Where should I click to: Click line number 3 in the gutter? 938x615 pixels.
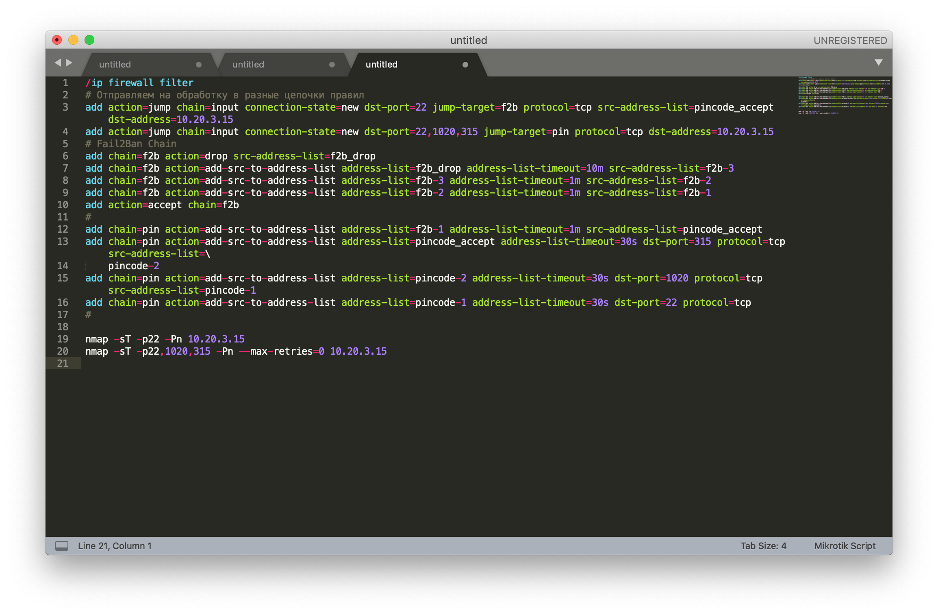(65, 107)
